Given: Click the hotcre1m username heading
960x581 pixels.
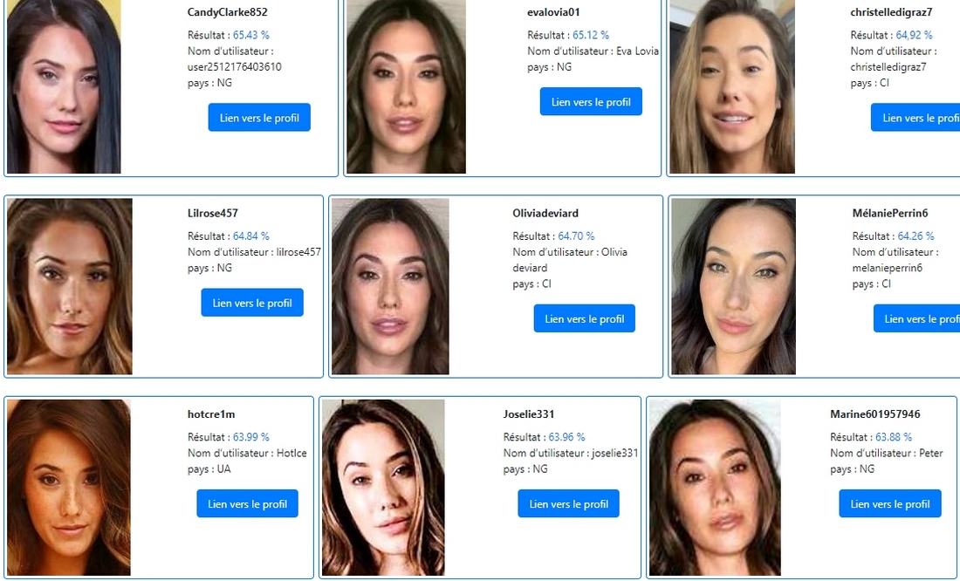Looking at the screenshot, I should coord(211,414).
